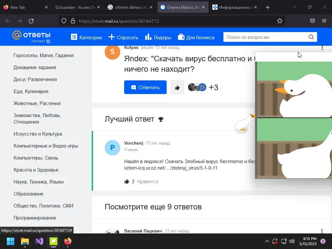
Task: Open a new tab with the plus button
Action: pos(267,7)
